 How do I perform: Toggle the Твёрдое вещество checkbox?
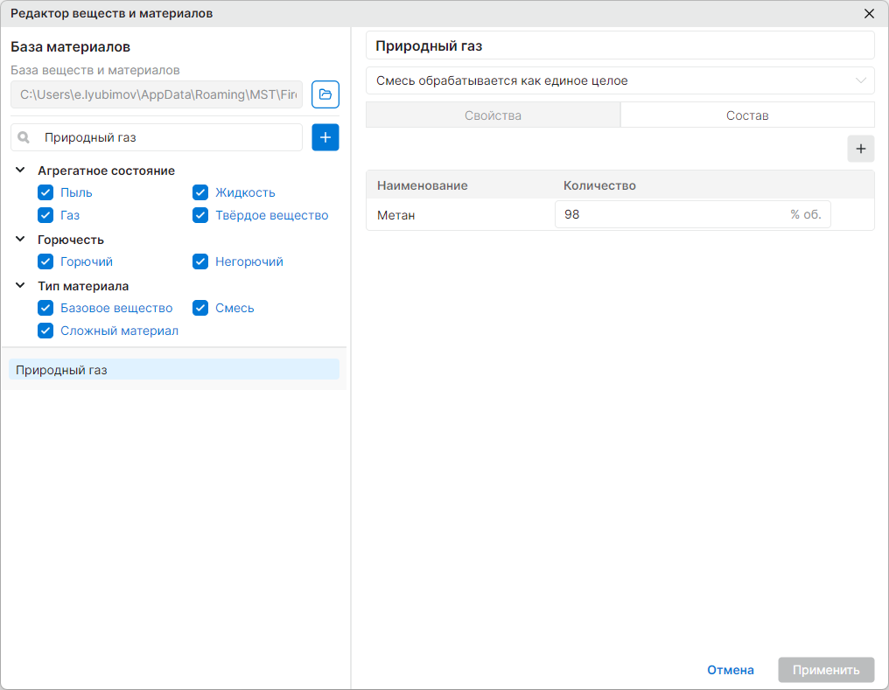click(200, 215)
